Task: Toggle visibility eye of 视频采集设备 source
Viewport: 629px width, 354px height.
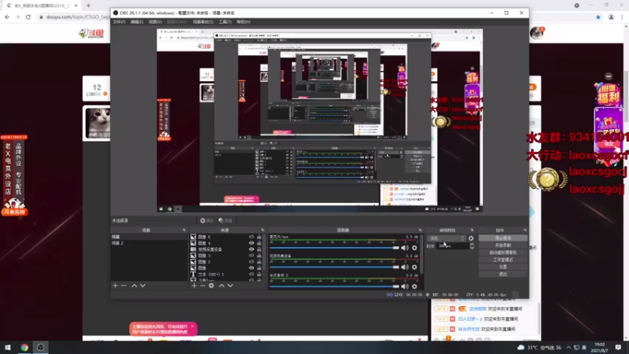Action: point(252,249)
